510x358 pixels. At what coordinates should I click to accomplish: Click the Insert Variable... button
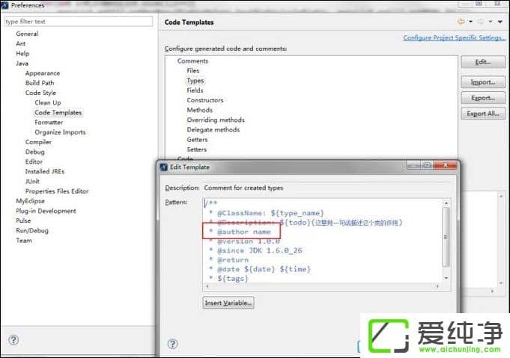tap(228, 303)
